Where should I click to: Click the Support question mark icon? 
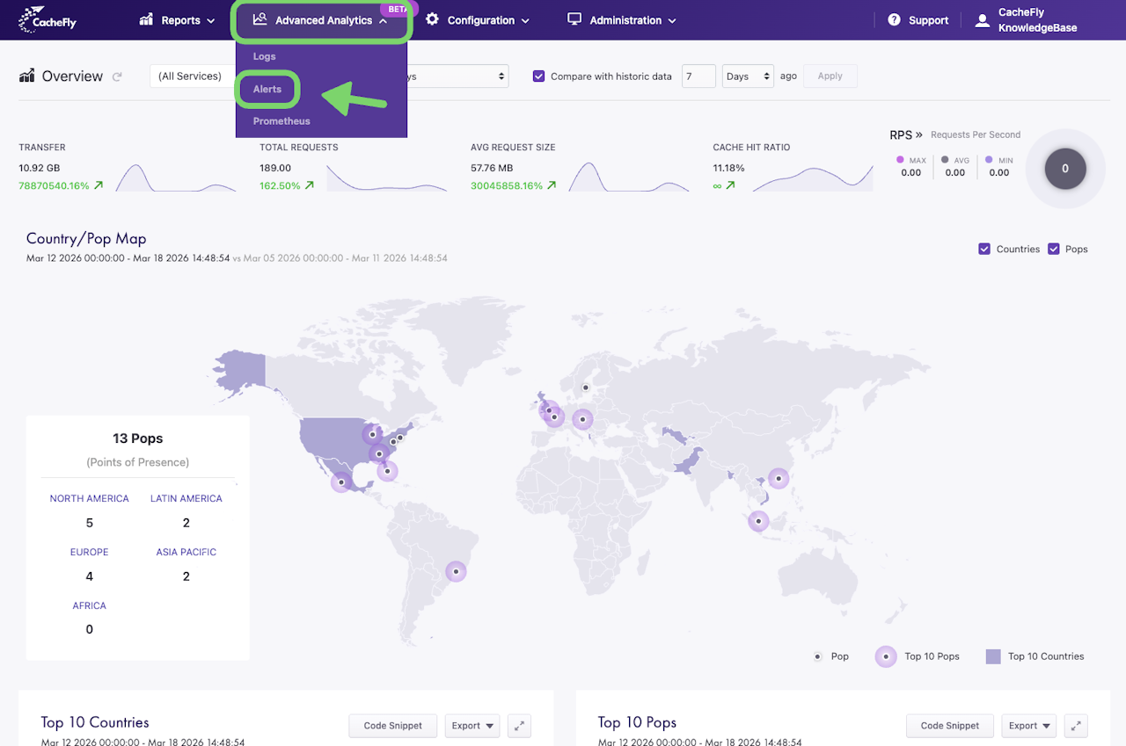894,20
